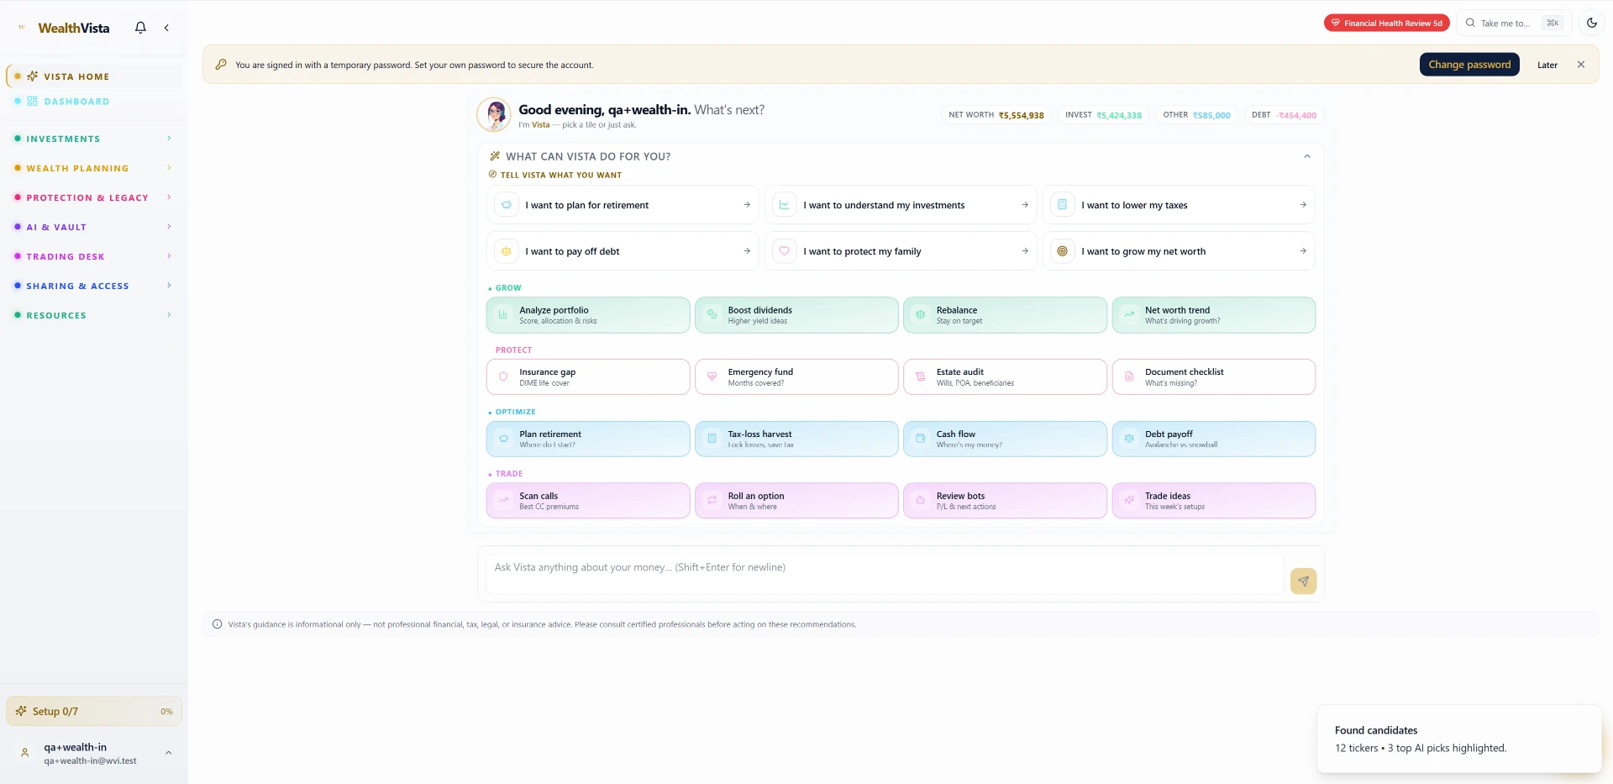Click the Document checklist icon
Image resolution: width=1613 pixels, height=784 pixels.
tap(1129, 376)
